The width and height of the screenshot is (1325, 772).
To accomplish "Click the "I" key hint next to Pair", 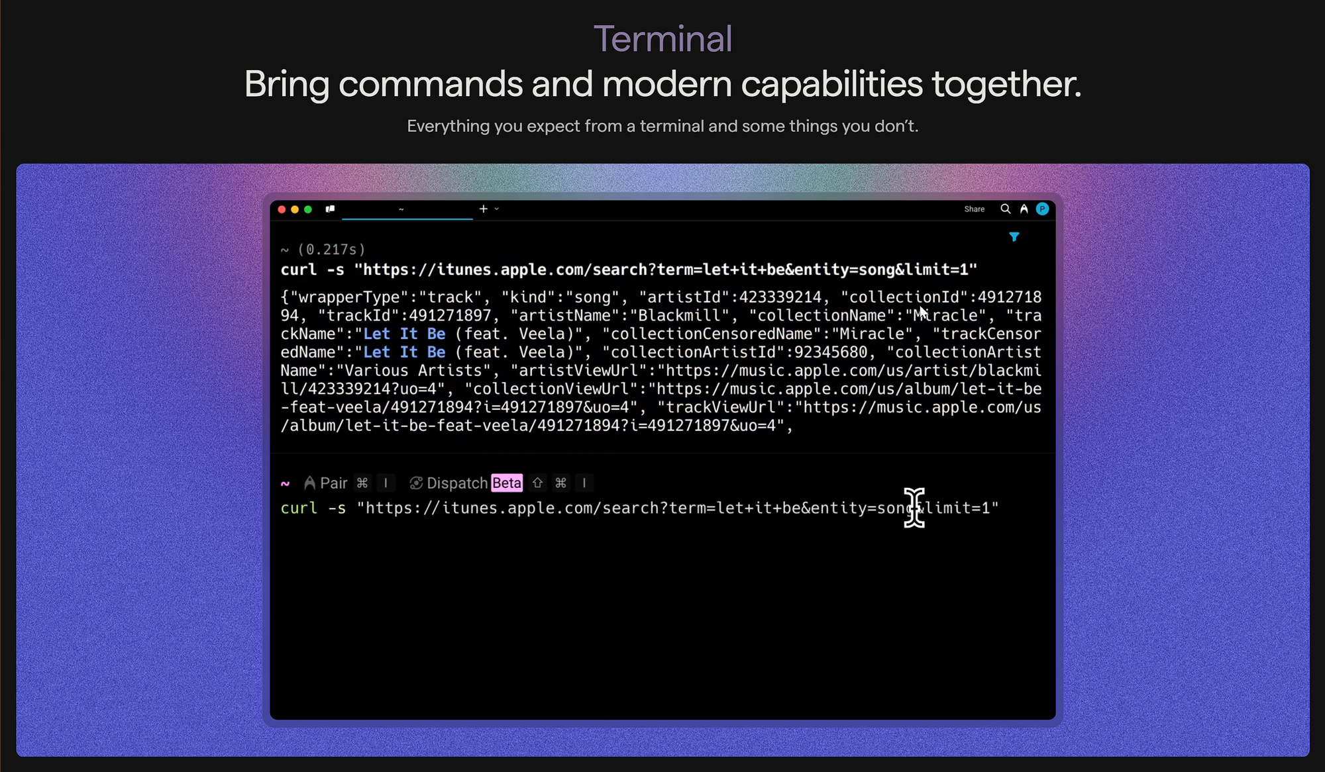I will coord(386,483).
